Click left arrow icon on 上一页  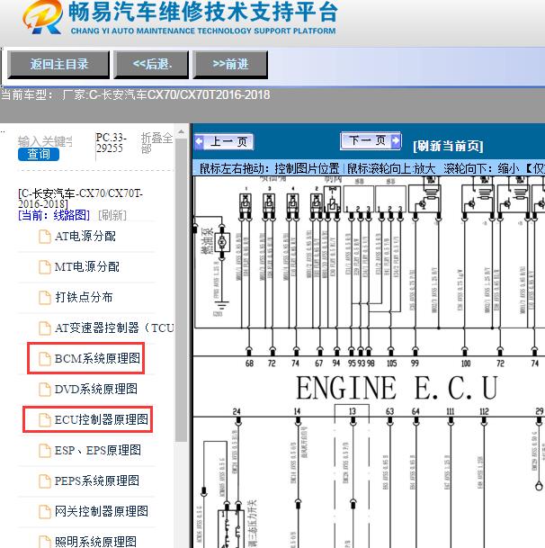coord(199,141)
